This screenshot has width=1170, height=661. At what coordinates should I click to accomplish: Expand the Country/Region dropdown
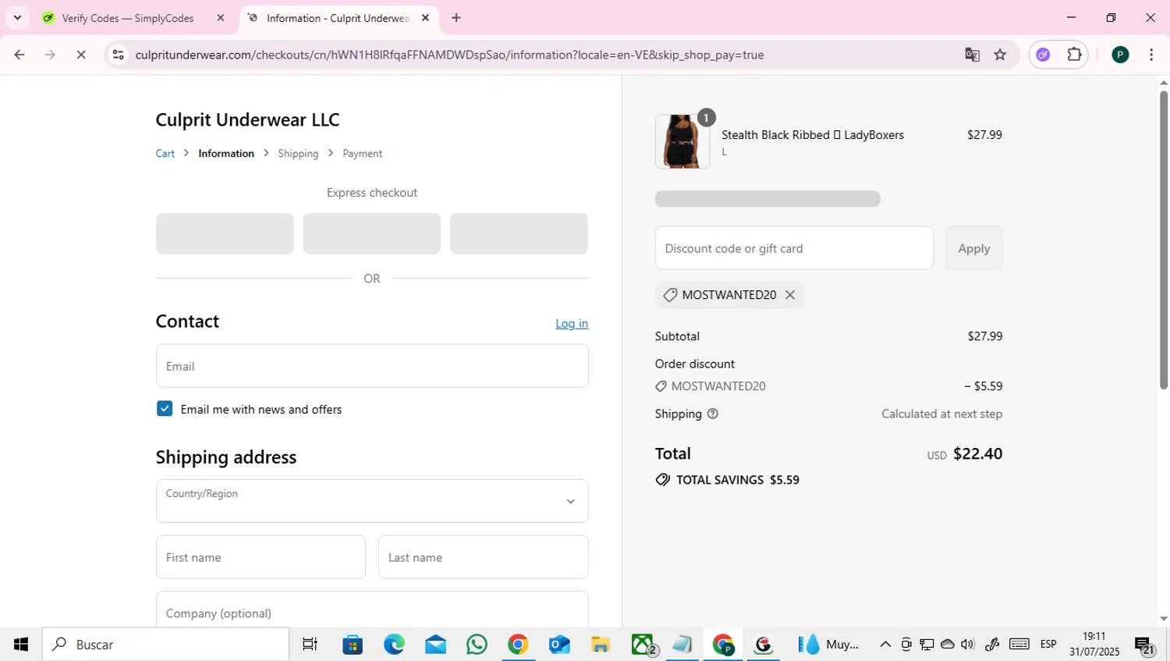click(372, 501)
